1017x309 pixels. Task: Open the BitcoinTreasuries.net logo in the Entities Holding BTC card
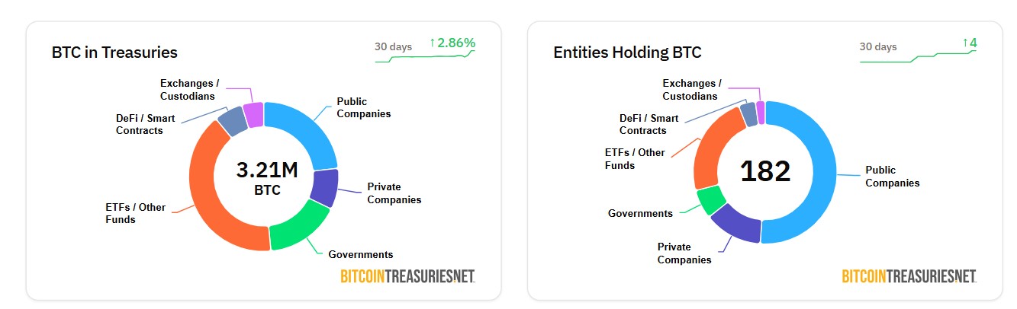coord(909,276)
